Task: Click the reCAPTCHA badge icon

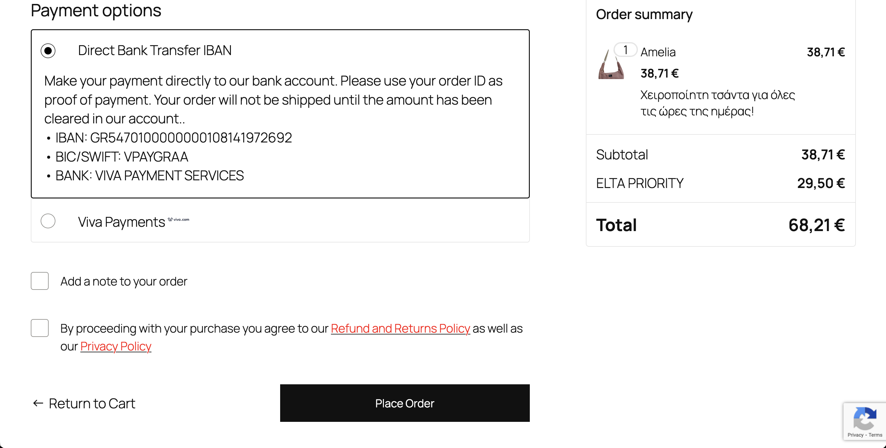Action: [864, 418]
